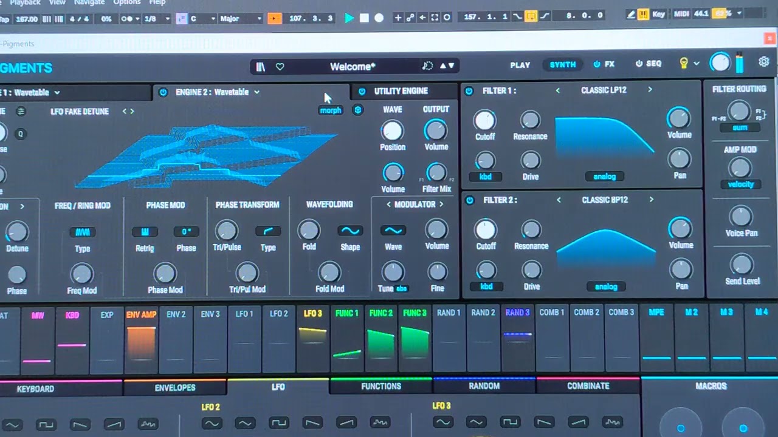The height and width of the screenshot is (437, 778).
Task: Click the morph button
Action: click(x=331, y=110)
